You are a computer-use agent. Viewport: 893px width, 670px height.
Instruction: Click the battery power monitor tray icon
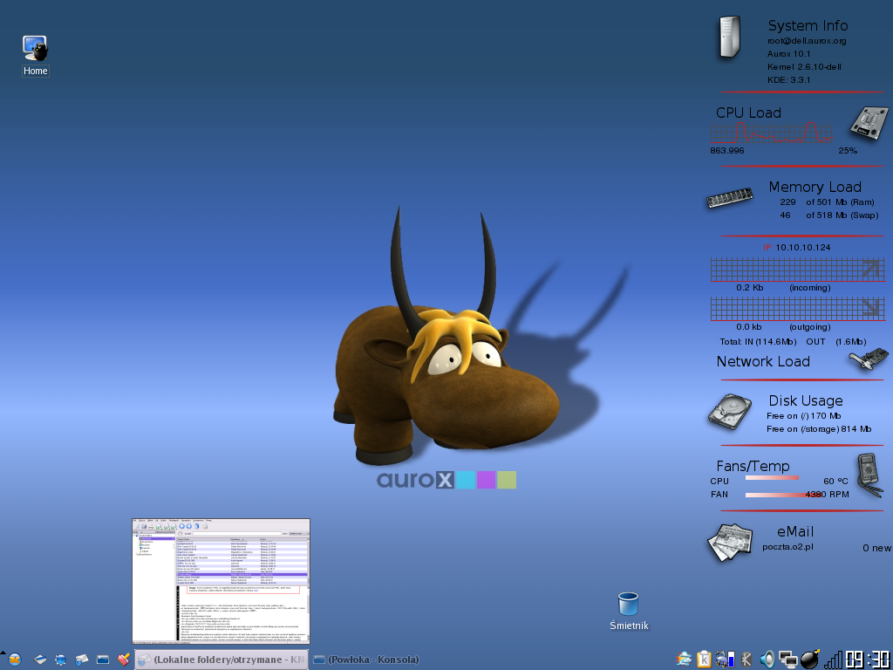tap(725, 660)
